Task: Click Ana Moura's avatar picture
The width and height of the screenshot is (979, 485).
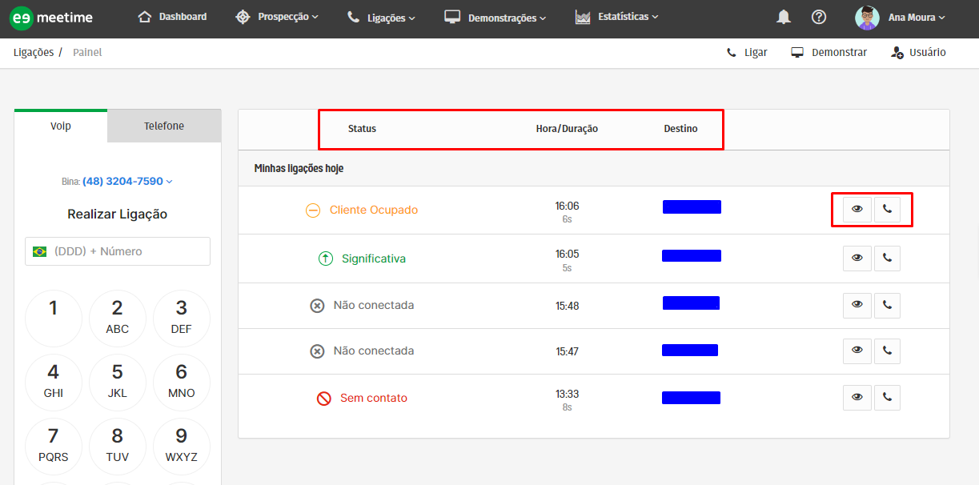Action: tap(867, 18)
